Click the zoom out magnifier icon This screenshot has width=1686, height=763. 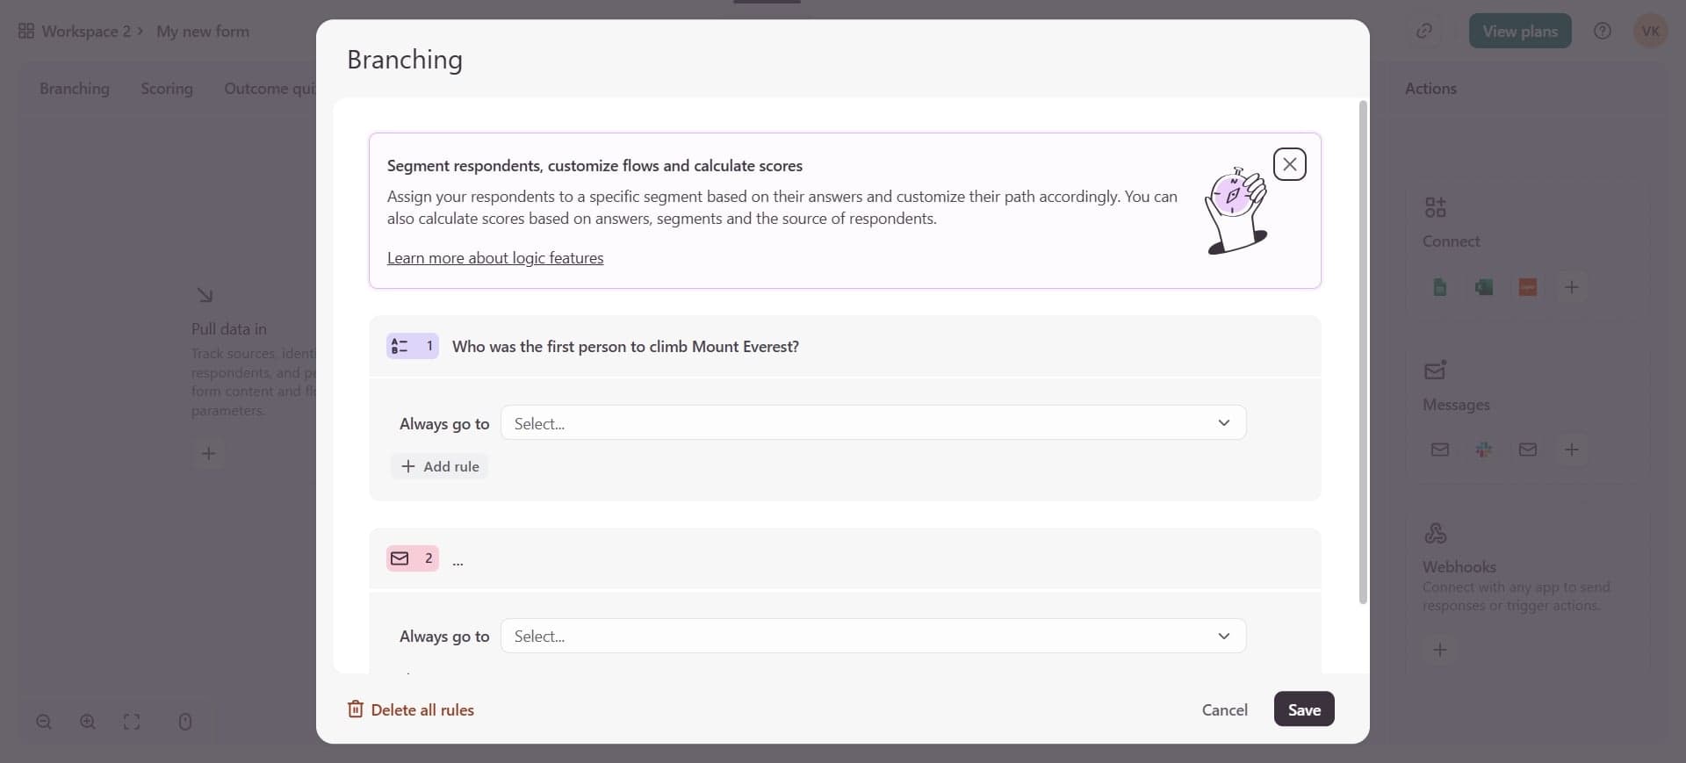click(44, 722)
